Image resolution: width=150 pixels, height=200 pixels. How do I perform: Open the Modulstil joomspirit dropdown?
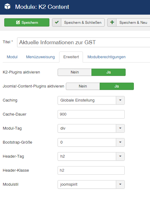[x=91, y=184]
